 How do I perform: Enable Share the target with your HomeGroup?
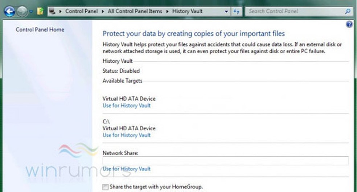(x=105, y=187)
